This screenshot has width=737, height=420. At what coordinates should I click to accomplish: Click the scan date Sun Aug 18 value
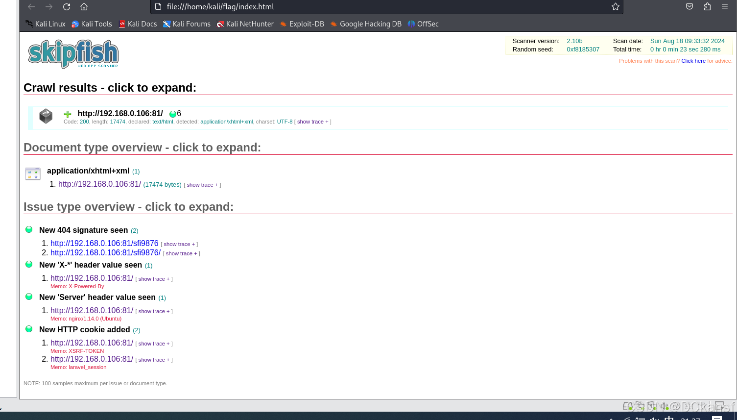687,41
